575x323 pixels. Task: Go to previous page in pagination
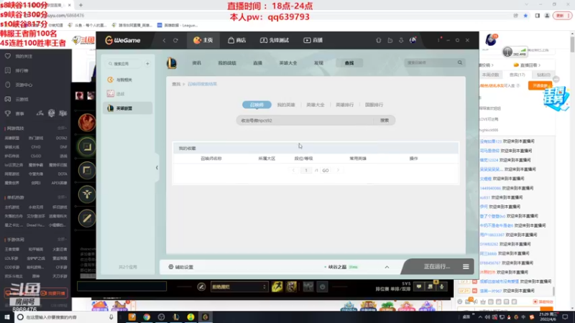click(293, 170)
